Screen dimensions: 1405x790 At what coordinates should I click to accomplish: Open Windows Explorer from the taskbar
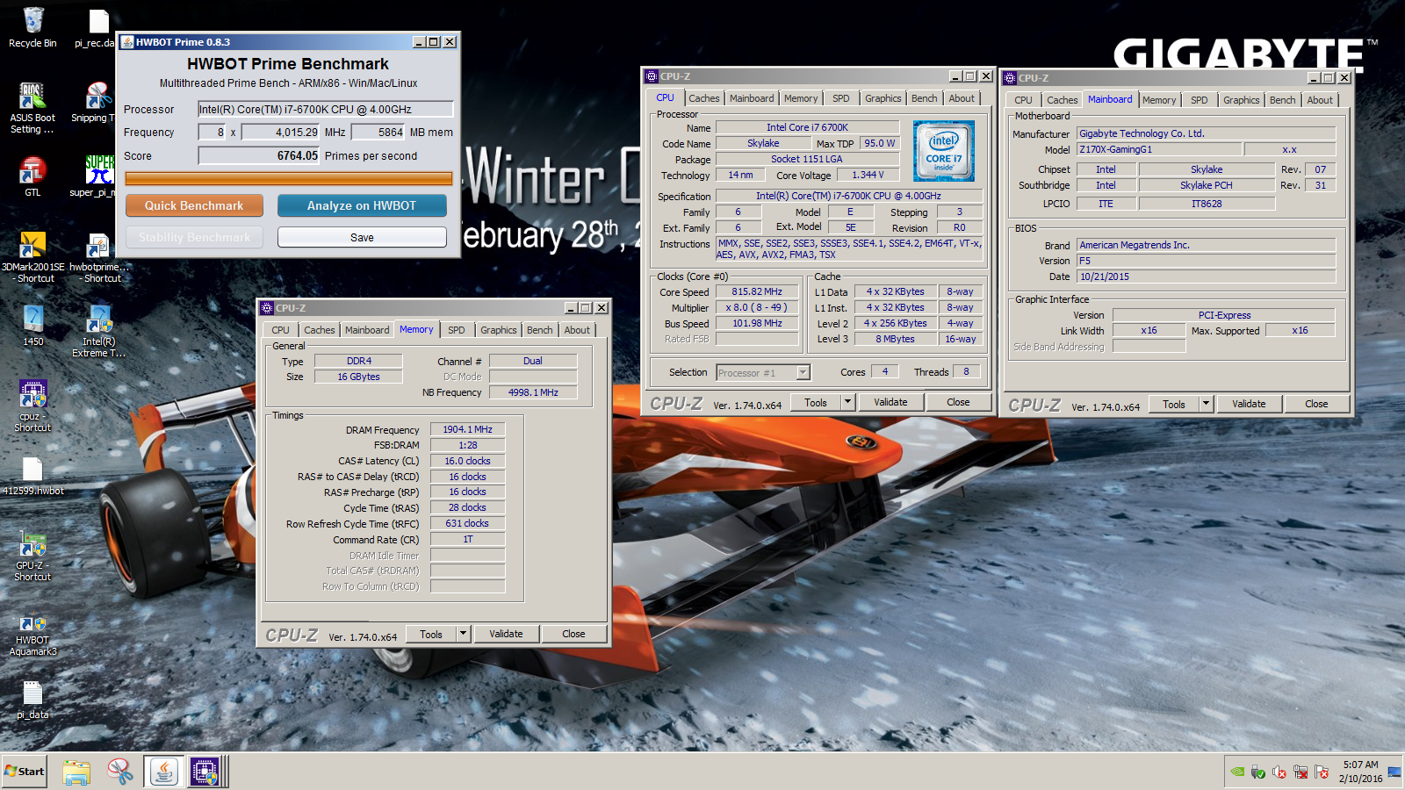pos(76,772)
